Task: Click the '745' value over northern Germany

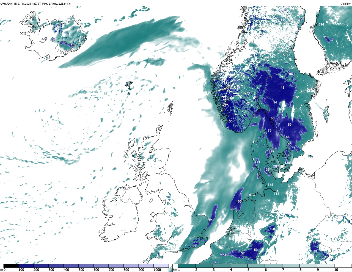Action: coord(271,185)
